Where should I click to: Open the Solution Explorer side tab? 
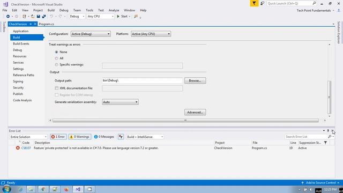pyautogui.click(x=339, y=32)
